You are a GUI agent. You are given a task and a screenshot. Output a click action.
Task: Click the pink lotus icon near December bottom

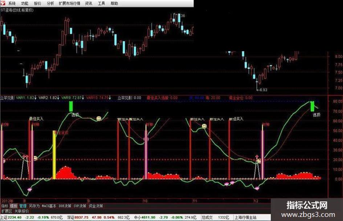(257, 188)
